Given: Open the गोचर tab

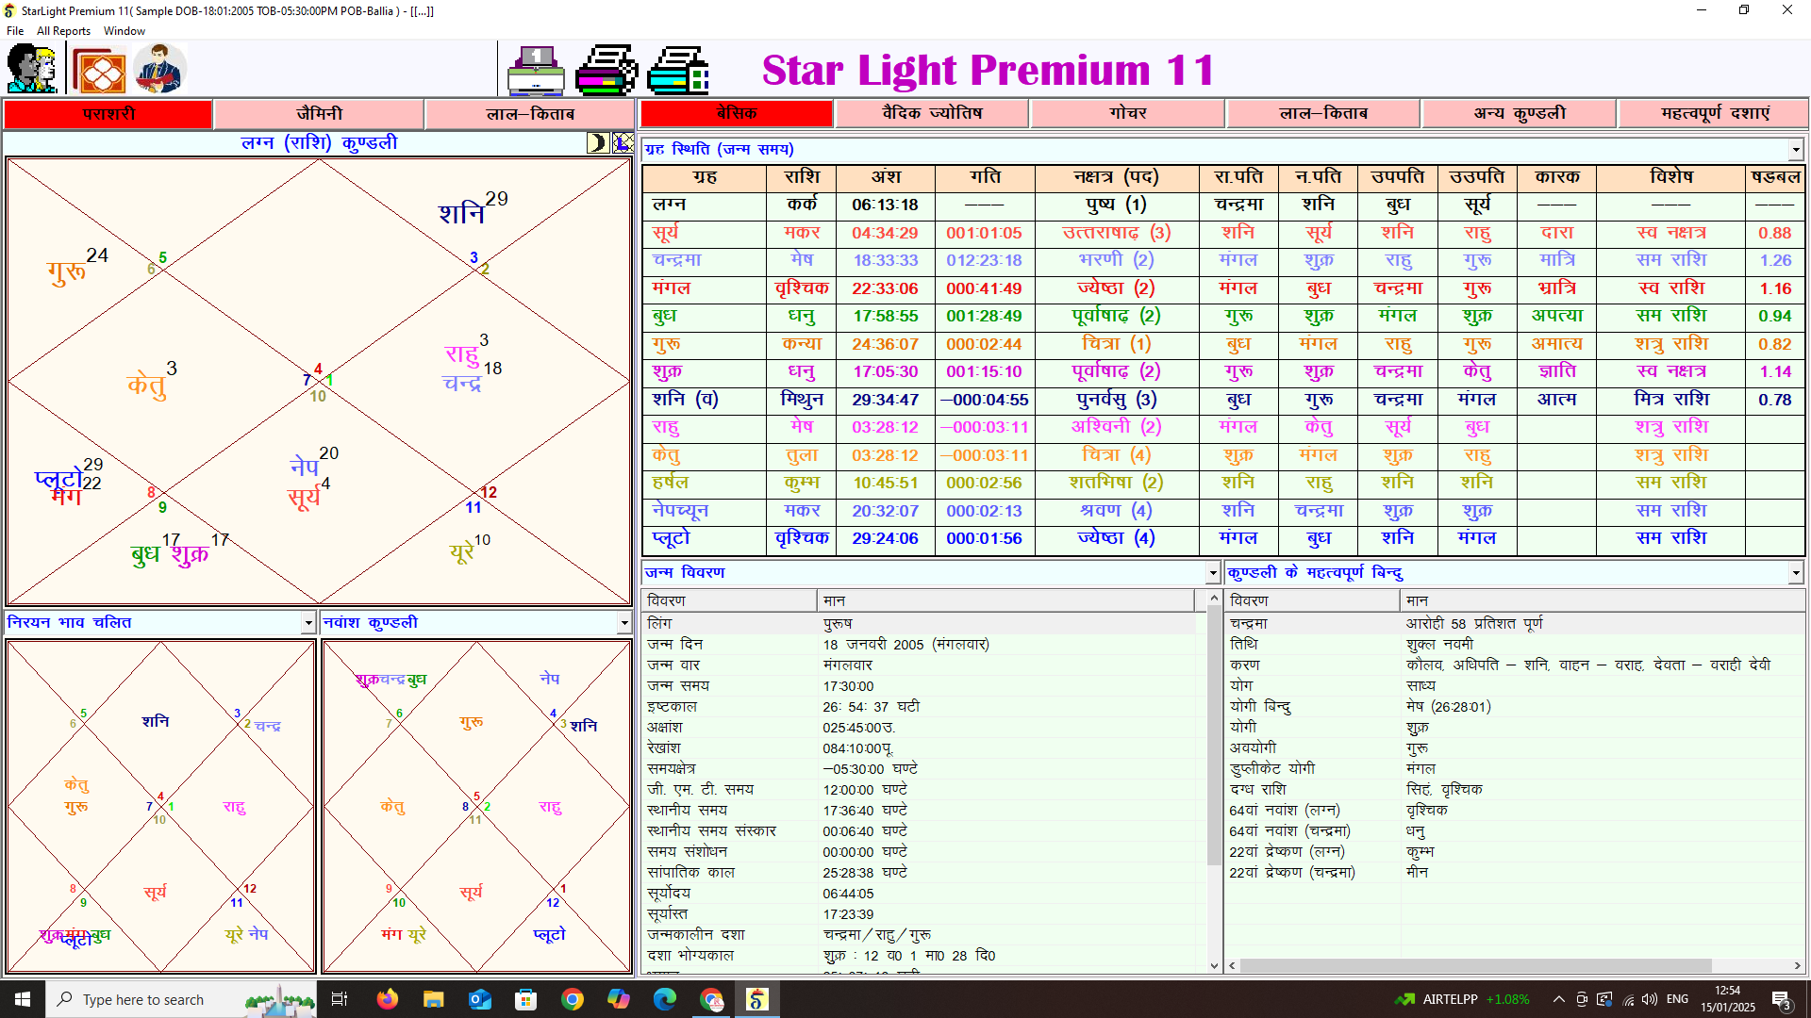Looking at the screenshot, I should [x=1127, y=113].
